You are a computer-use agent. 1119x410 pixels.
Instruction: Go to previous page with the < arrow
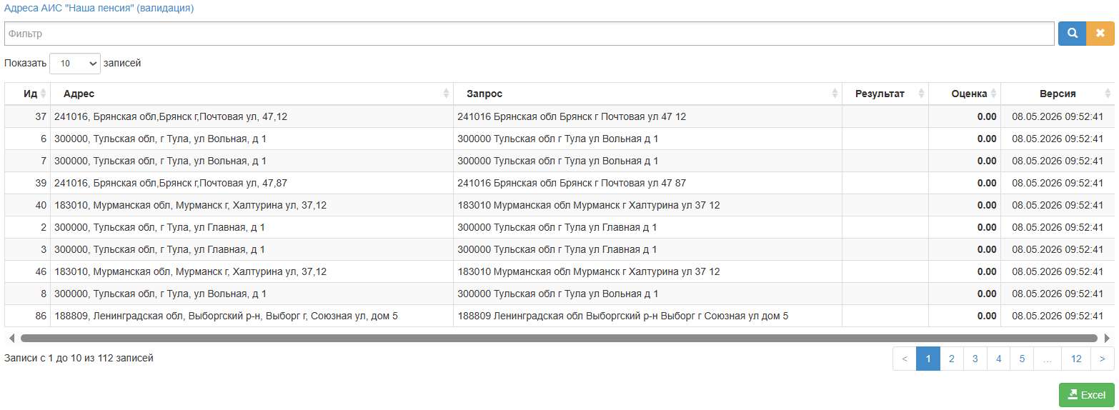coord(905,359)
